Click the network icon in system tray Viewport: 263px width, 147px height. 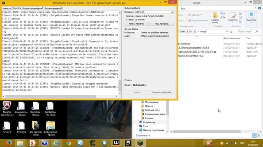pos(226,143)
